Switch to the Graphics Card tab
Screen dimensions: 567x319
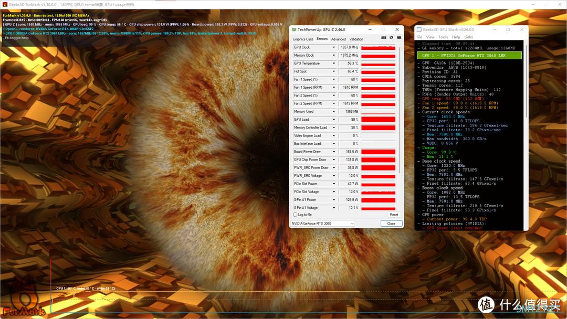[x=303, y=39]
